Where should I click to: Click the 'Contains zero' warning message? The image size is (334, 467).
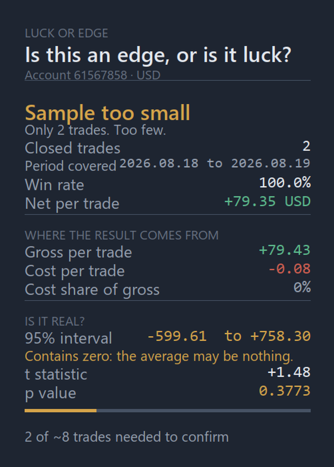pyautogui.click(x=159, y=357)
